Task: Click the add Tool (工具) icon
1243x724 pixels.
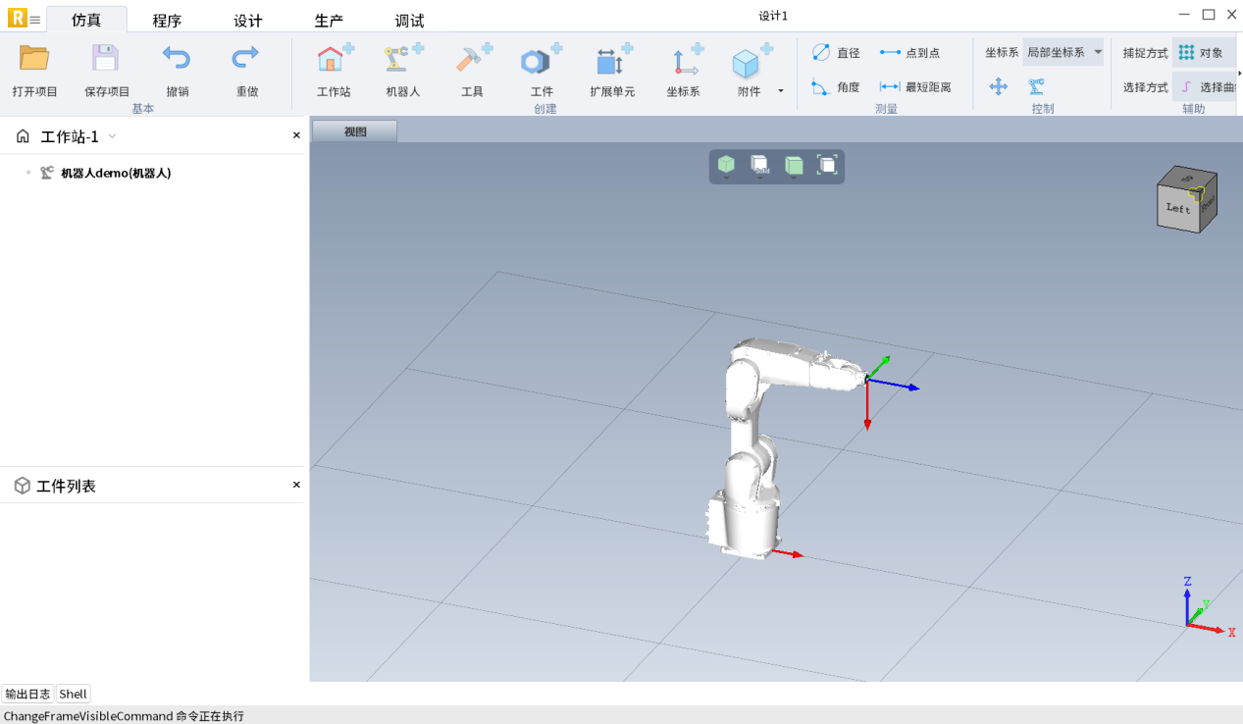Action: pyautogui.click(x=472, y=63)
